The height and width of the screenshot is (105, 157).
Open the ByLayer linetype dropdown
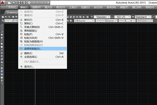[x=107, y=21]
